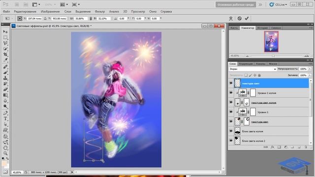Switch to the История tab
315x177 pixels.
(x=262, y=28)
